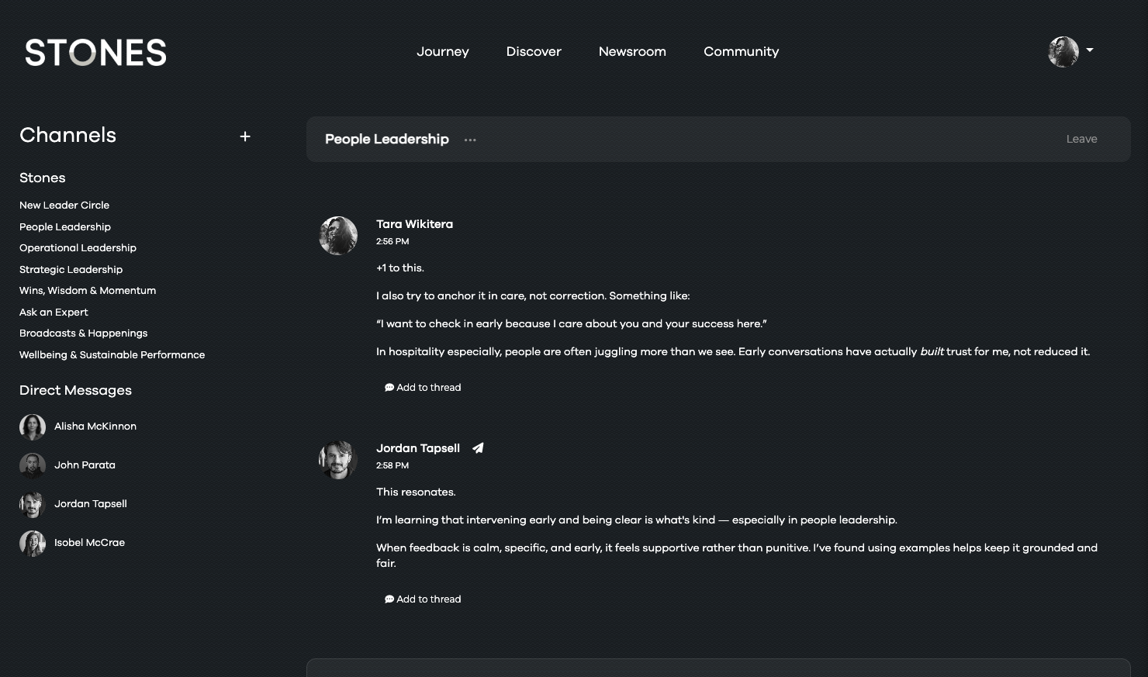Open the Community section from the top navigation

741,51
